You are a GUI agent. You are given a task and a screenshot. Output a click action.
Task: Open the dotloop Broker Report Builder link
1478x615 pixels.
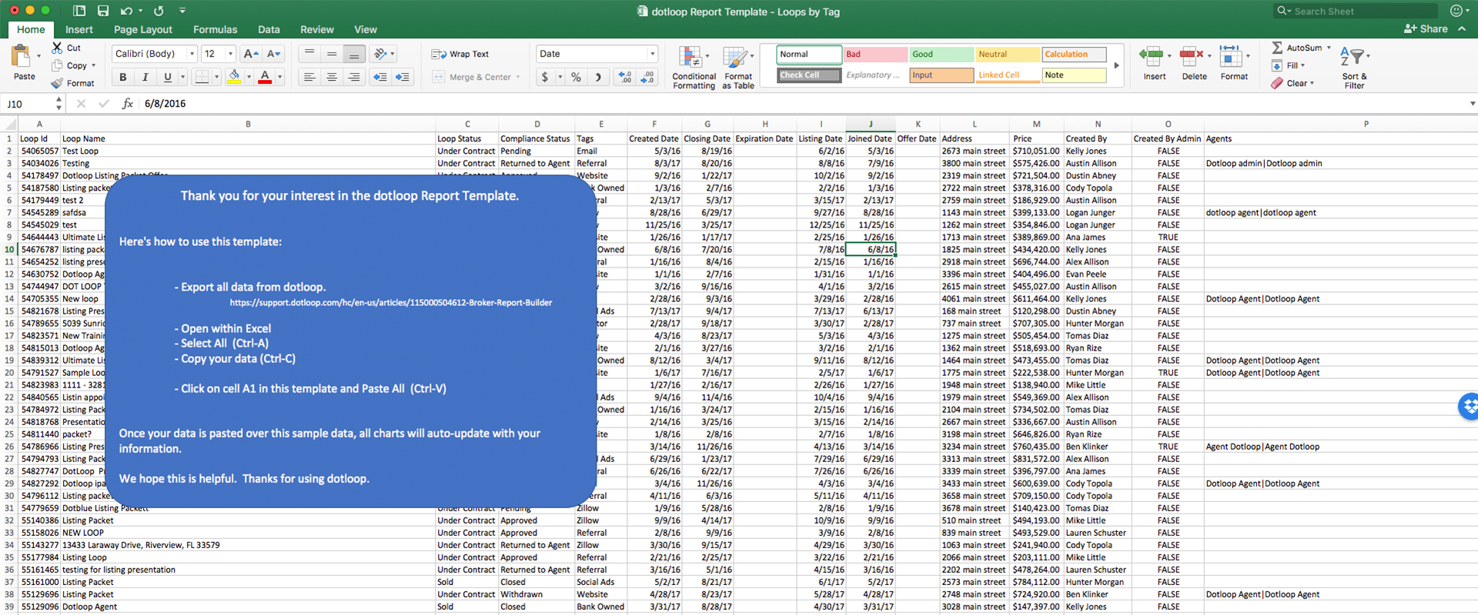pos(390,302)
